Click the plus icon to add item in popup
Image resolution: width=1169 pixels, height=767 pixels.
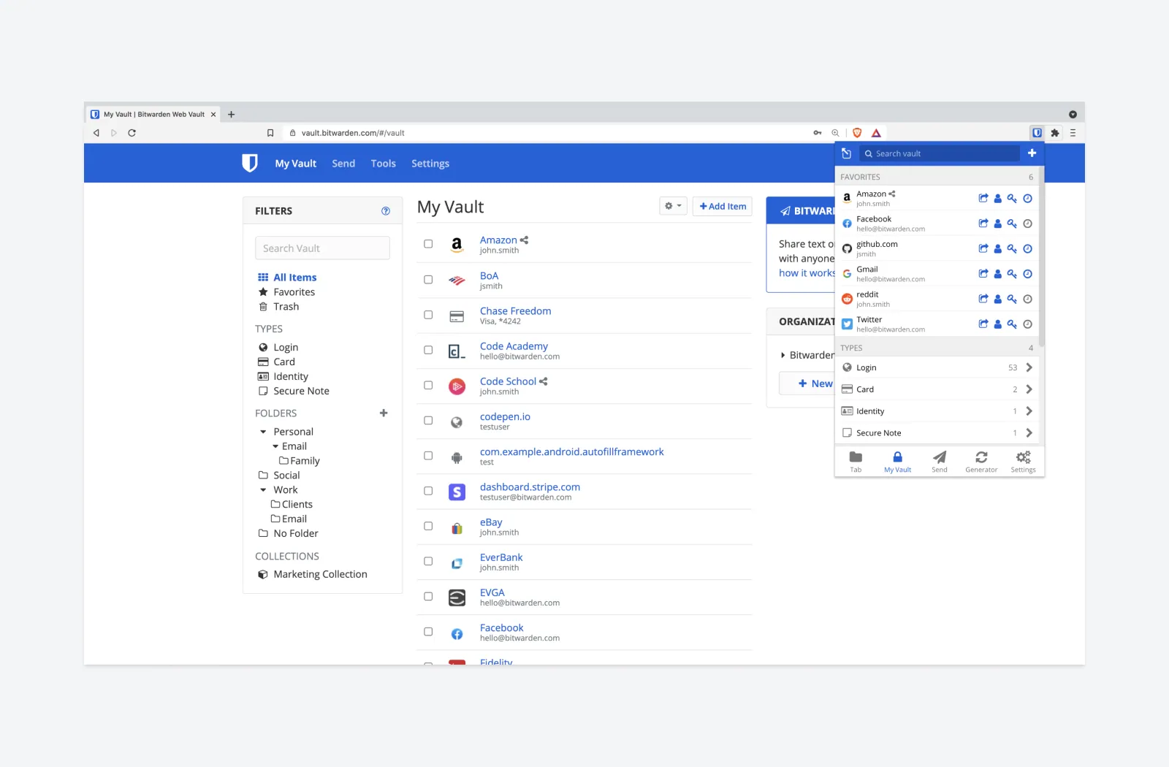(x=1032, y=153)
